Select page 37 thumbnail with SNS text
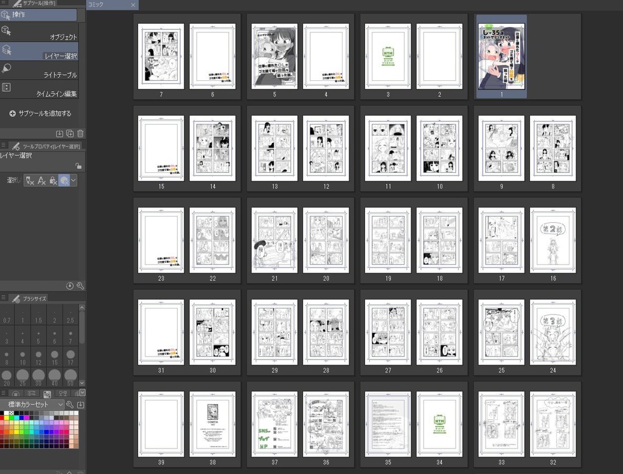This screenshot has width=623, height=474. tap(274, 424)
